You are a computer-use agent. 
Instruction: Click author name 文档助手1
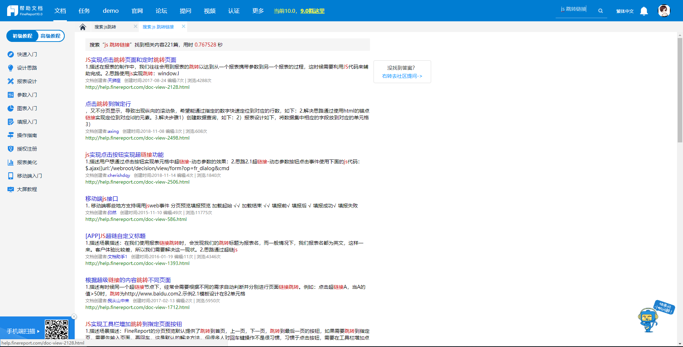pyautogui.click(x=117, y=256)
